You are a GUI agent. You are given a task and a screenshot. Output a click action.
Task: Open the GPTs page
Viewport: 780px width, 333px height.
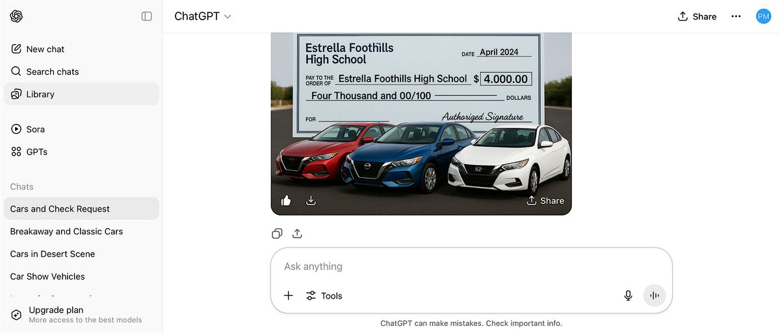(x=81, y=152)
